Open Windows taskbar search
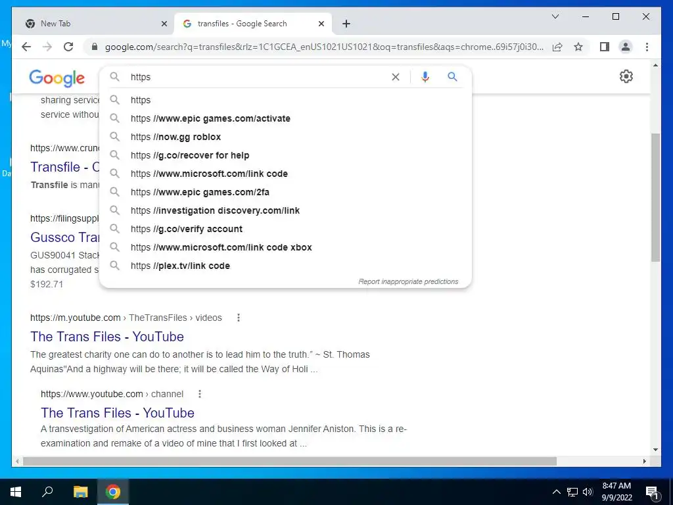The image size is (673, 505). point(47,492)
